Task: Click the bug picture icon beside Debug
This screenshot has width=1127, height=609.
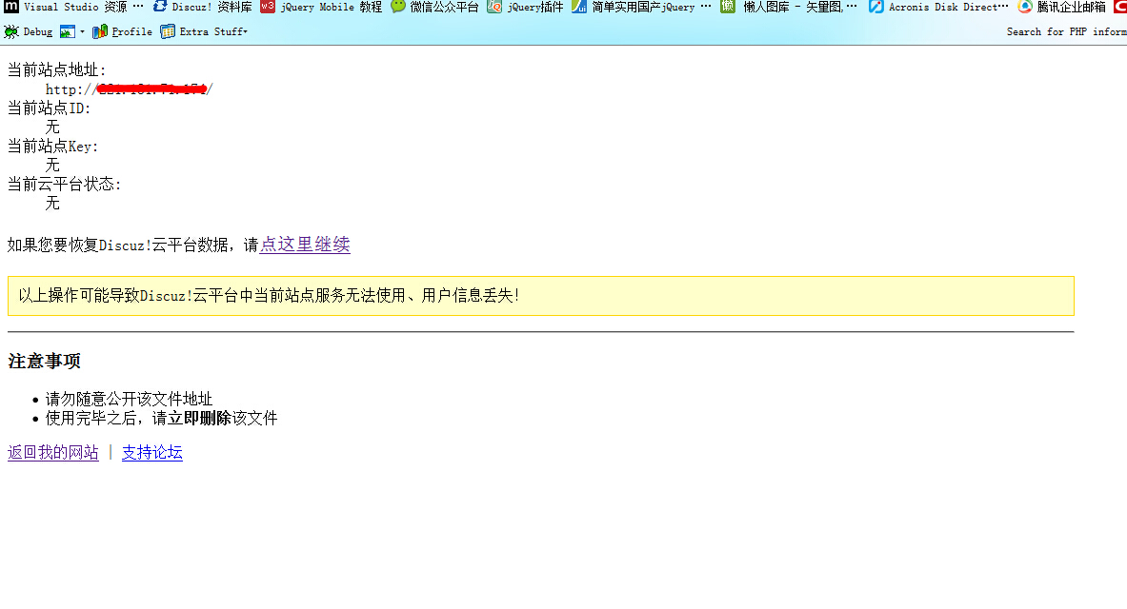Action: point(68,31)
